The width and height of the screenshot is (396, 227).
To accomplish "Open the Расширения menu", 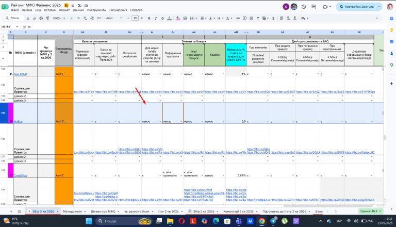I will [118, 10].
